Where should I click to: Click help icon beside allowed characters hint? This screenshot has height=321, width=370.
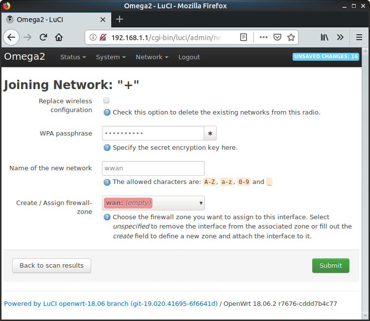click(107, 182)
